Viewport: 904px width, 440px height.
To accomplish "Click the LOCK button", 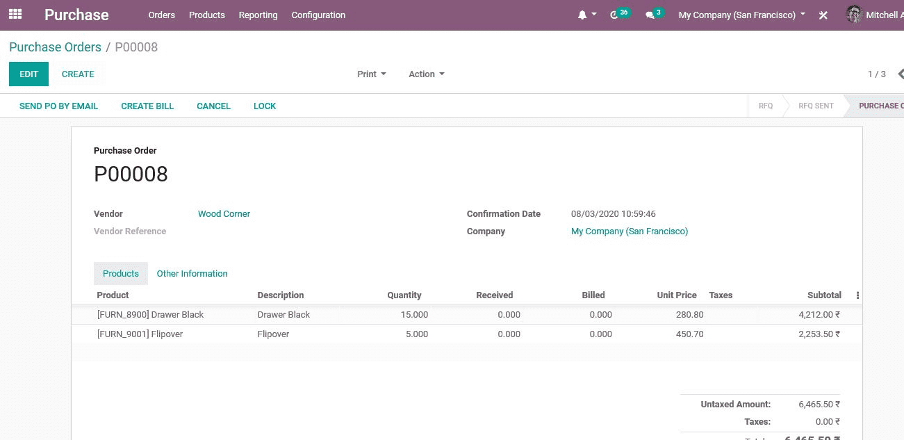I will (265, 106).
